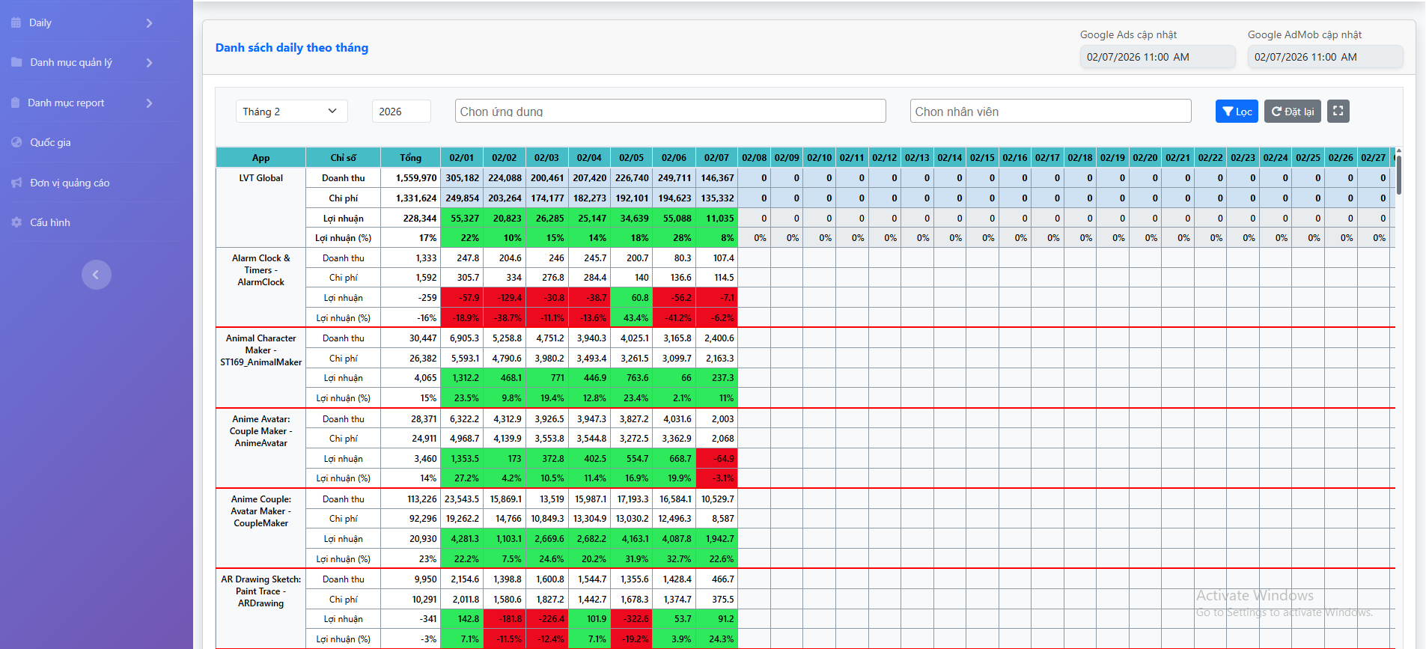Click the Đặt lại reset button
Image resolution: width=1426 pixels, height=649 pixels.
1292,112
